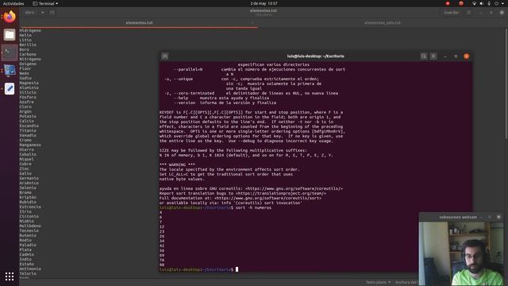Open the Texto plano language dropdown

(378, 282)
